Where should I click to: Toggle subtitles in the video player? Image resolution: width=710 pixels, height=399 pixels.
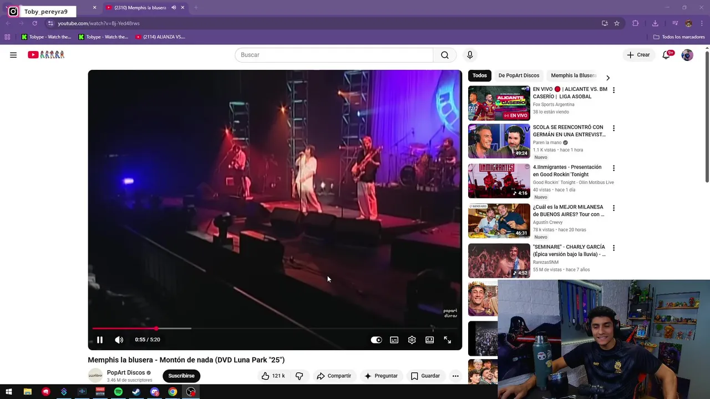[x=394, y=340]
